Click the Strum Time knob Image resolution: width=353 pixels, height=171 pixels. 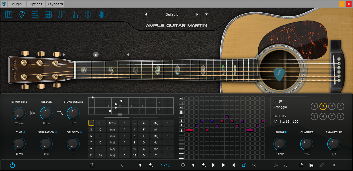tap(19, 113)
